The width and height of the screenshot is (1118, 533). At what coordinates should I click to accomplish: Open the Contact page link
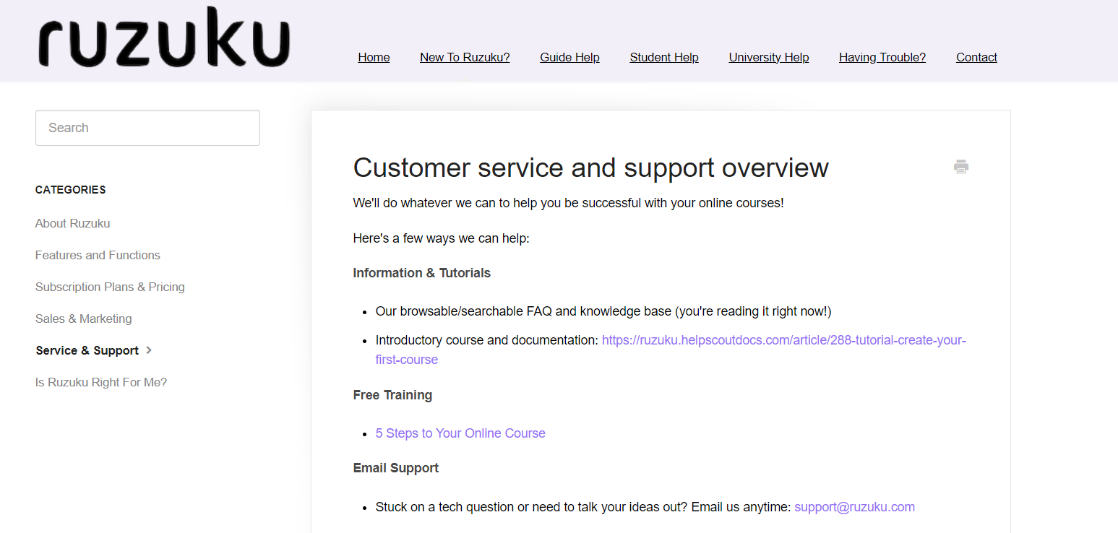(x=976, y=57)
